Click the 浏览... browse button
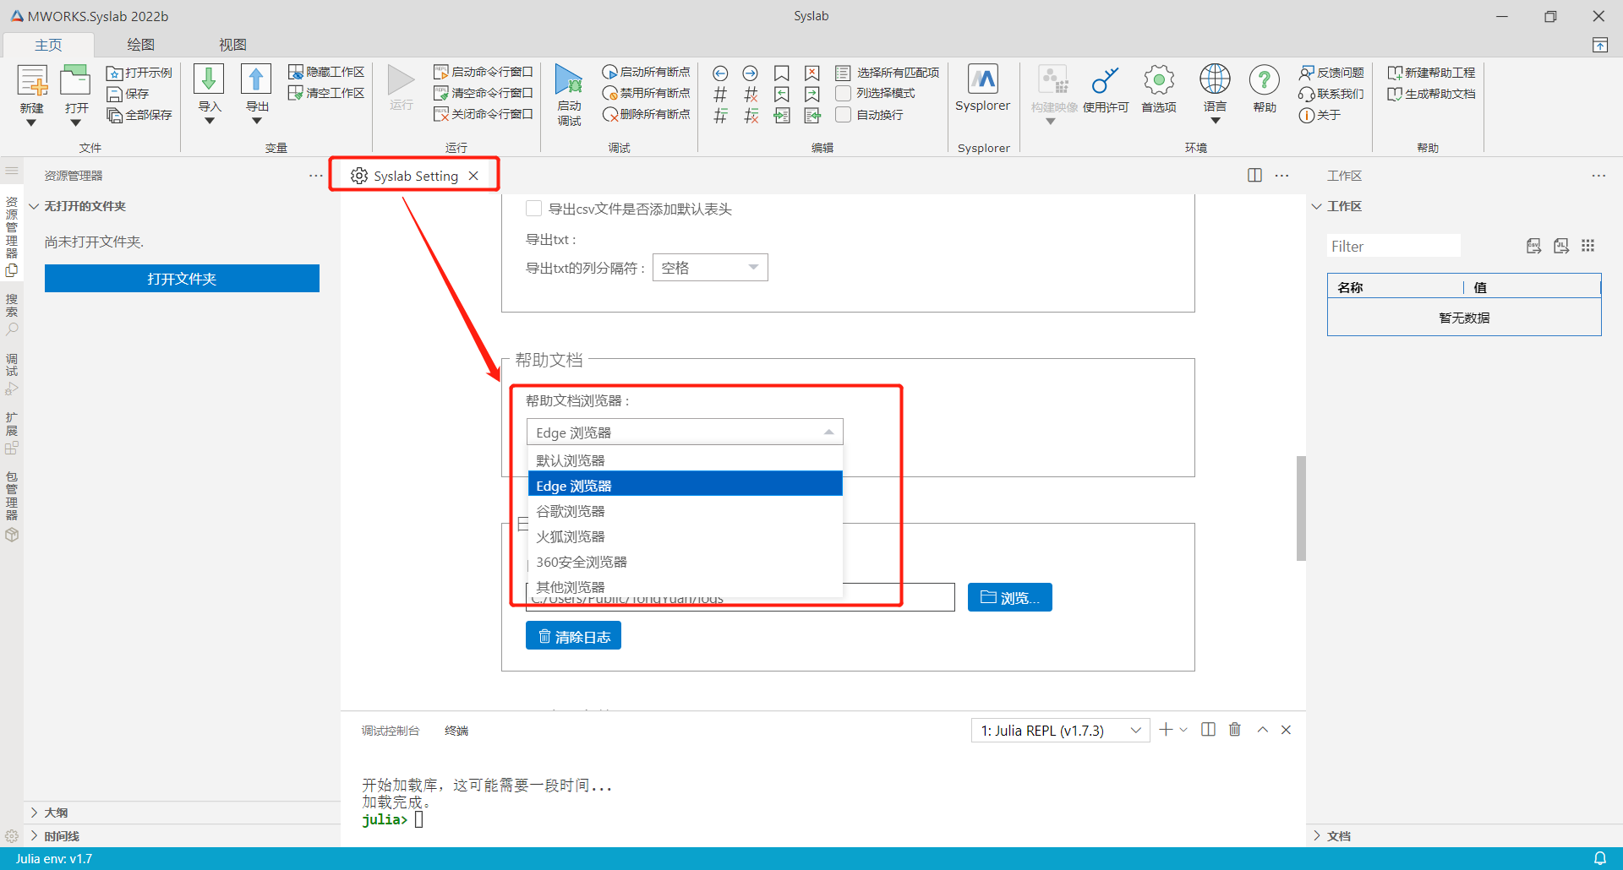1623x870 pixels. [1009, 597]
